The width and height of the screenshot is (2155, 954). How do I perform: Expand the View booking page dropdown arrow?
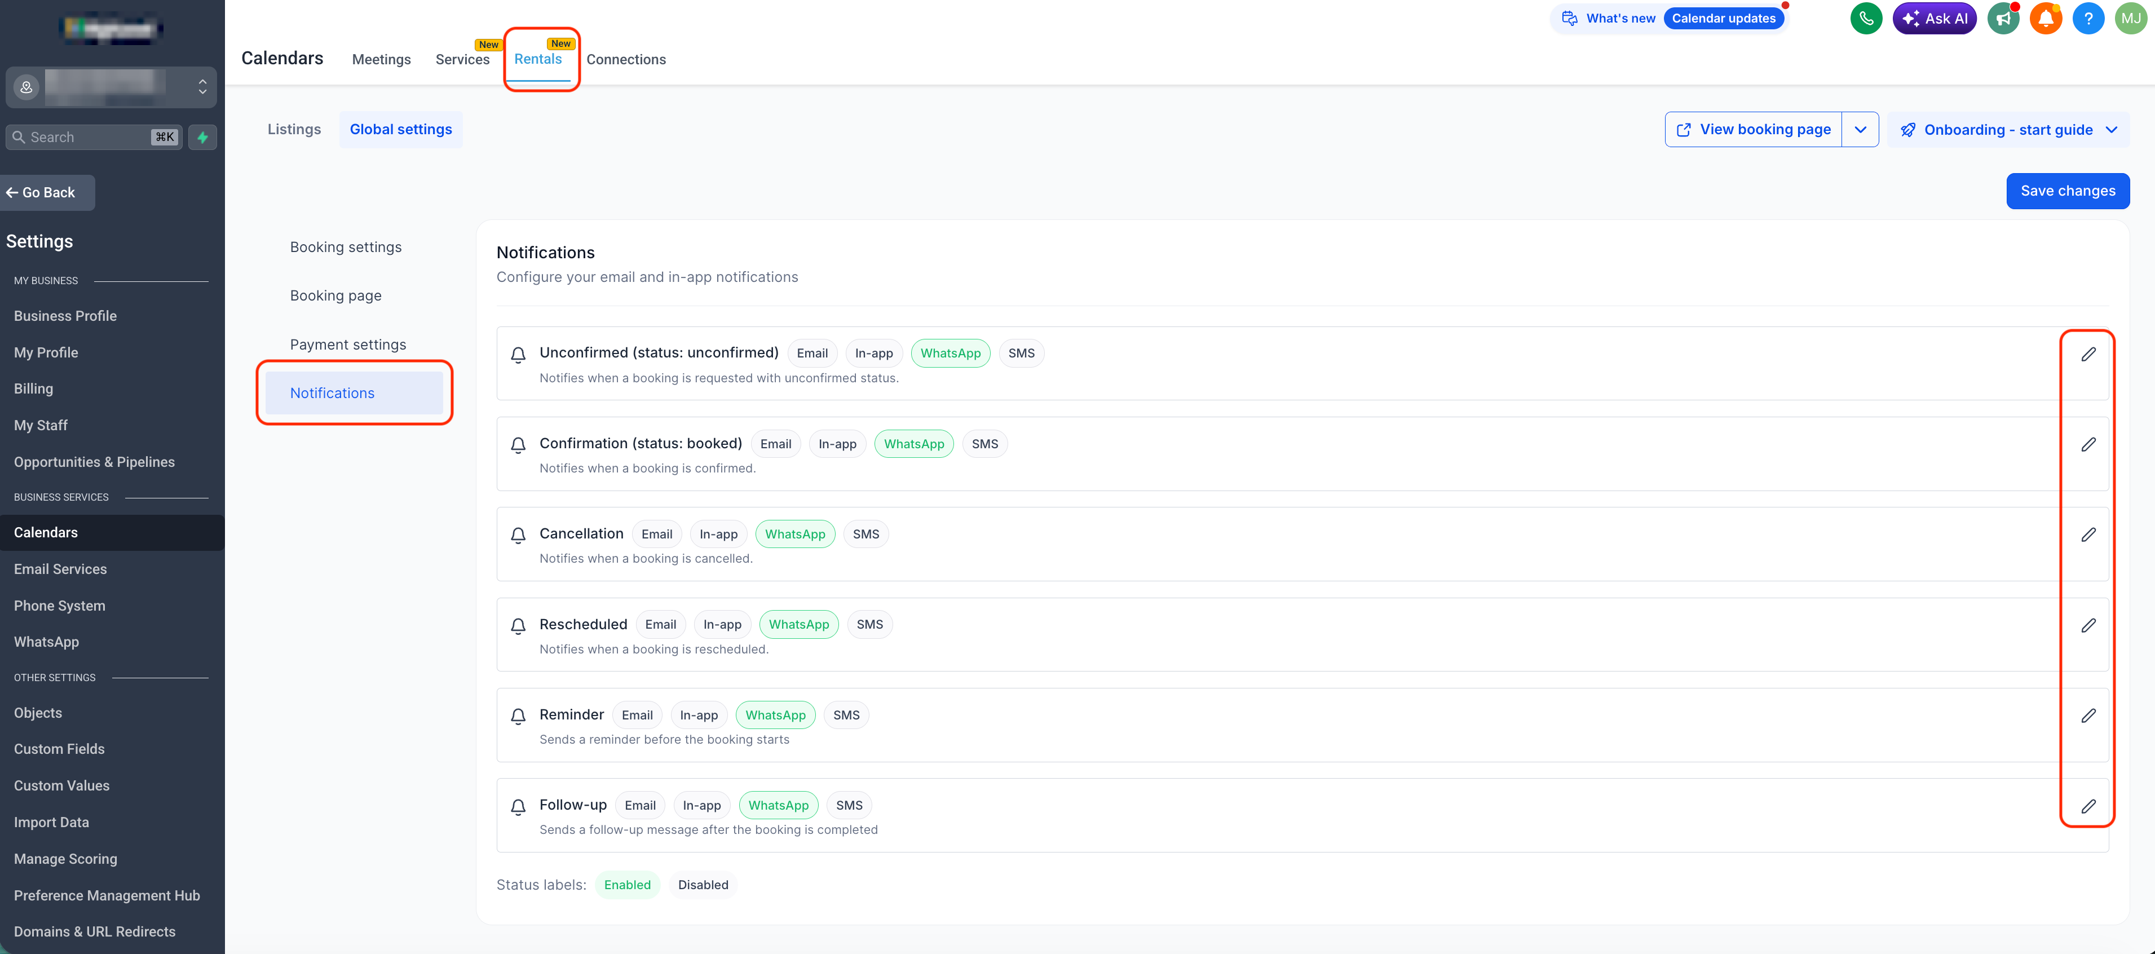pyautogui.click(x=1860, y=130)
